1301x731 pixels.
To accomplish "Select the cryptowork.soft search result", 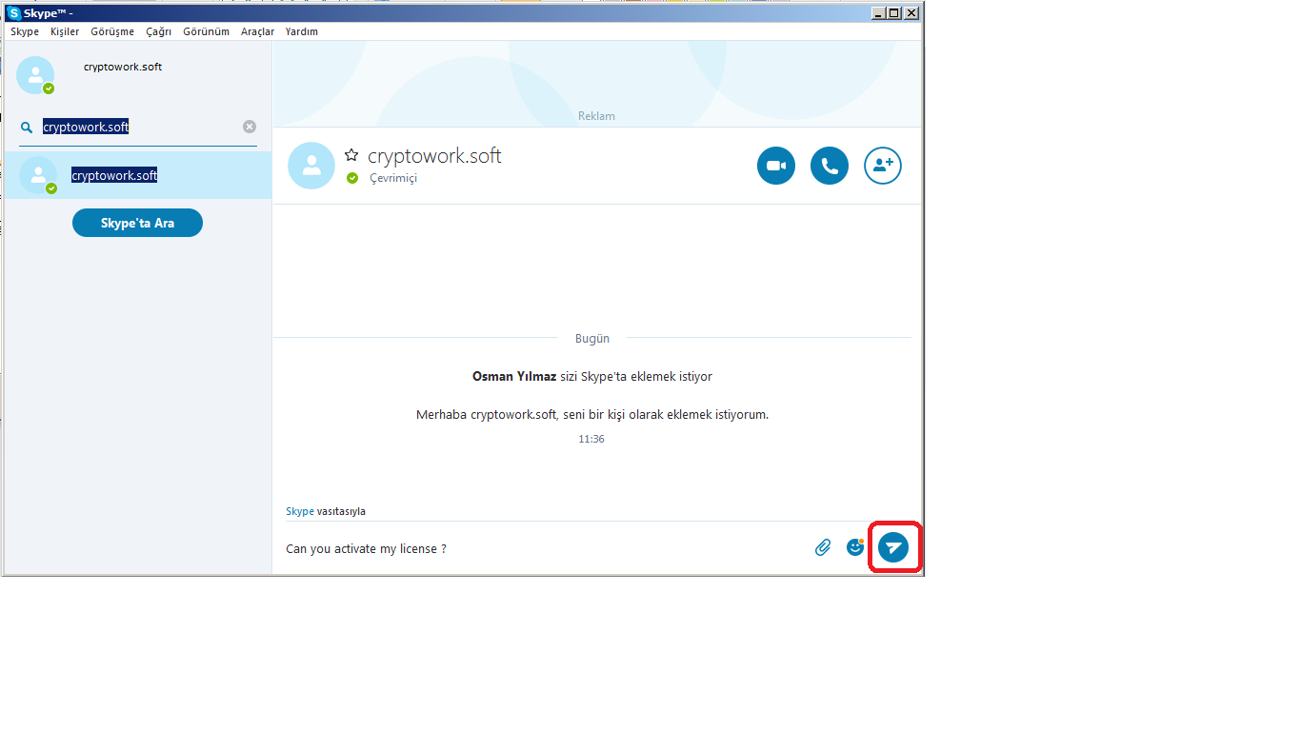I will [138, 175].
